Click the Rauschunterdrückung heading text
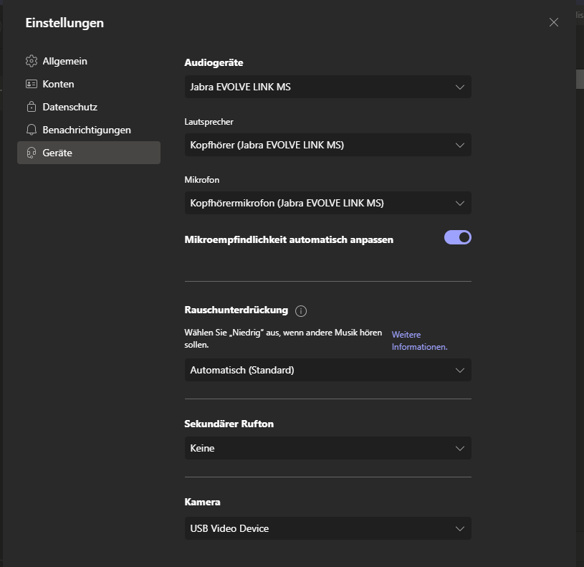Viewport: 584px width, 567px height. click(x=236, y=310)
